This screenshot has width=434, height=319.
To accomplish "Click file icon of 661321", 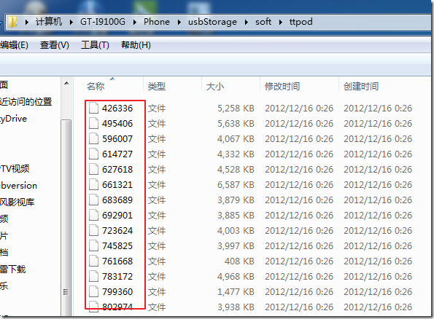I will 93,184.
